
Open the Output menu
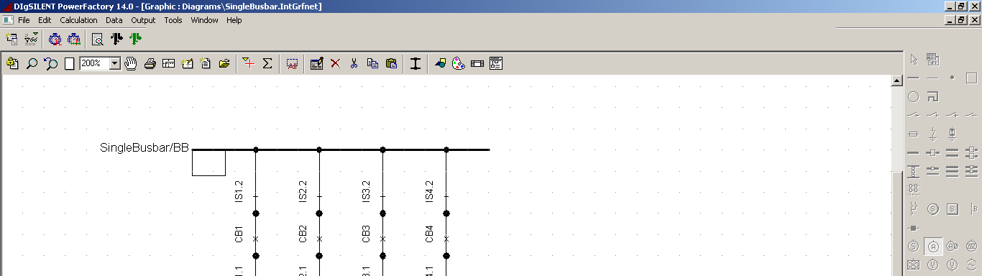coord(143,20)
